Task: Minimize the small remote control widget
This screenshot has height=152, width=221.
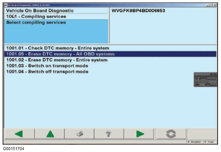Action: click(211, 75)
